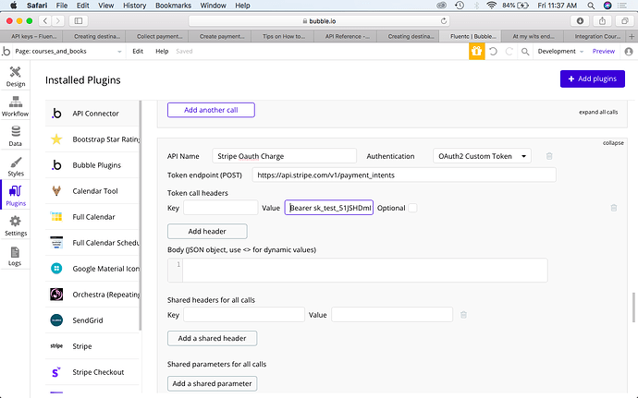638x398 pixels.
Task: Click Add another call button
Action: 211,110
